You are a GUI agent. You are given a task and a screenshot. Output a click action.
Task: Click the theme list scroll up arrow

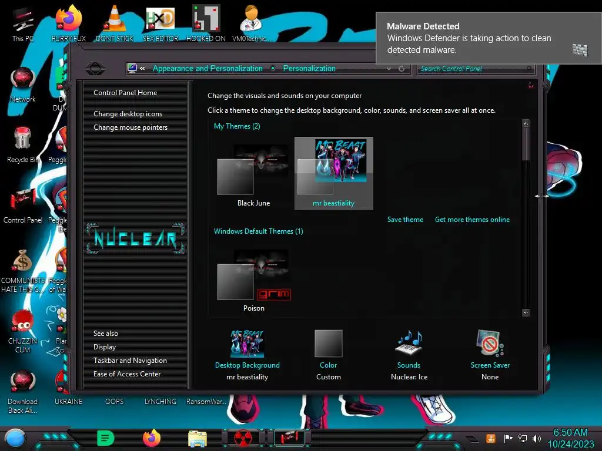(x=526, y=123)
